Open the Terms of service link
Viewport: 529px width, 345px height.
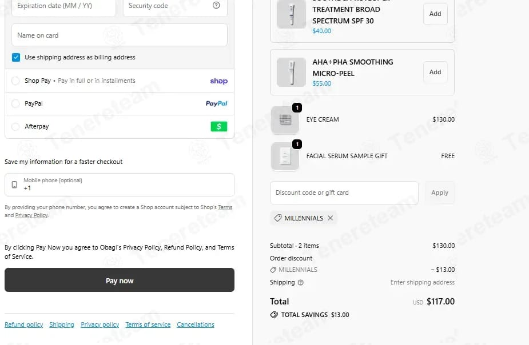tap(148, 324)
